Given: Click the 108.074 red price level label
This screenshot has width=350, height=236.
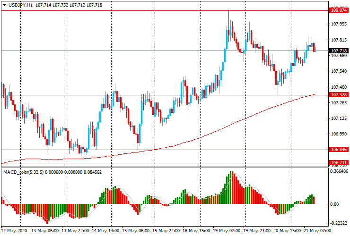Looking at the screenshot, I should tap(339, 10).
